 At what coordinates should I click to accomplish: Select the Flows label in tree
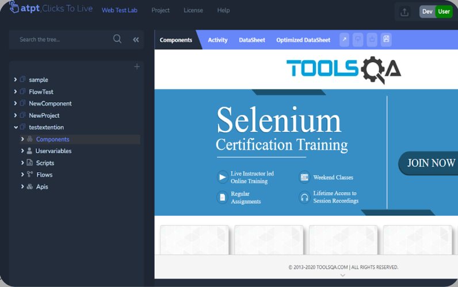tap(44, 174)
